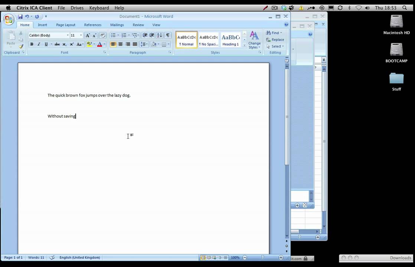Select the BOOTCAMP drive on the desktop

tap(396, 53)
